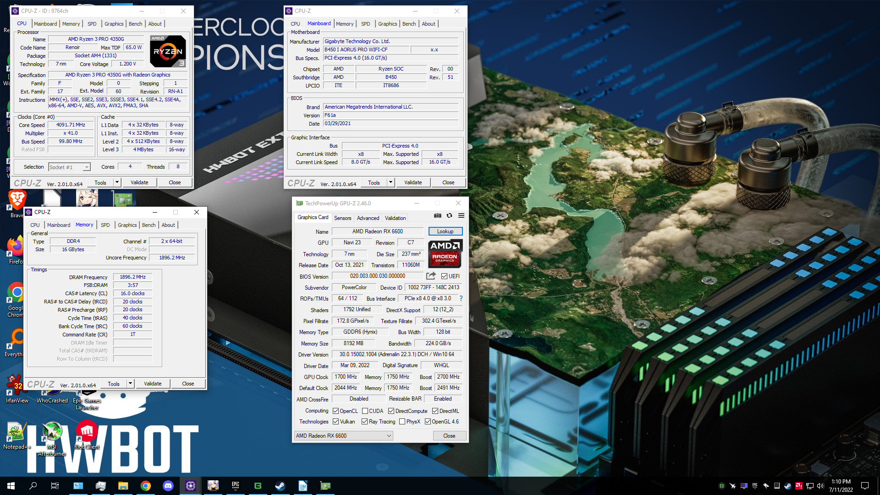Click Validate in the CPU-Z CPU window
880x495 pixels.
pyautogui.click(x=139, y=182)
